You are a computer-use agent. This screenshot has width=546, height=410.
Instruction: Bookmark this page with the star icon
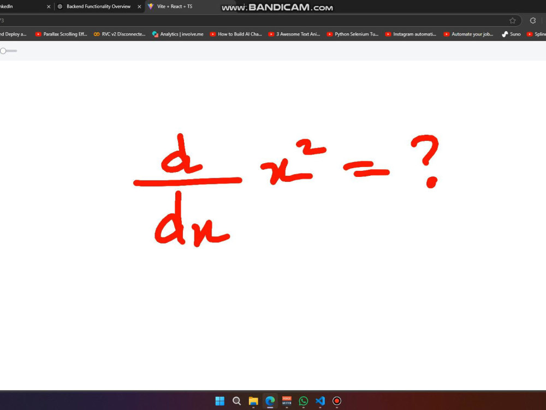512,21
